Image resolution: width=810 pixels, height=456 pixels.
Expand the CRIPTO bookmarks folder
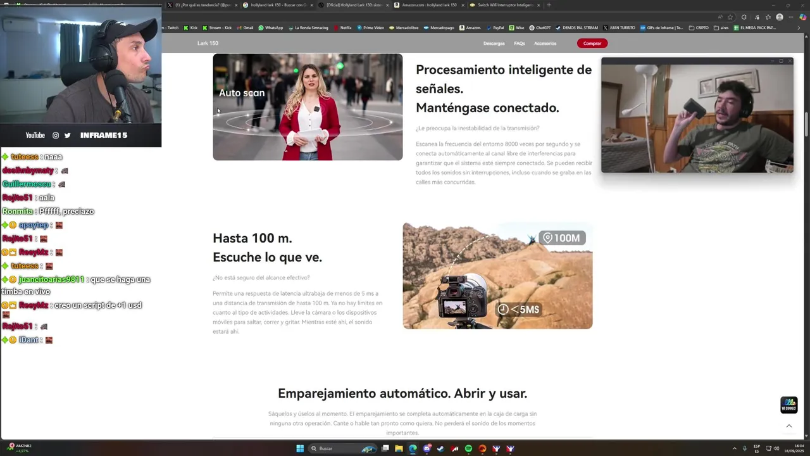click(699, 28)
